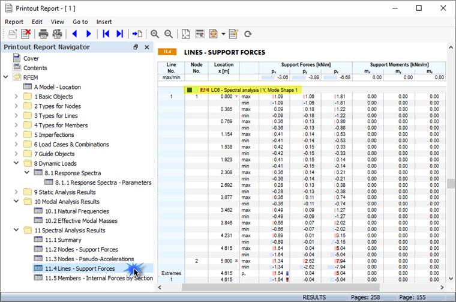Expand 9 Static Analysis Results folder
Screen dimensions: 456x302
point(16,192)
